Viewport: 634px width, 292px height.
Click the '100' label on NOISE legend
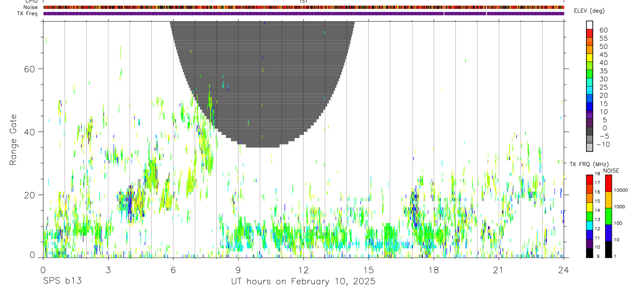pos(618,224)
